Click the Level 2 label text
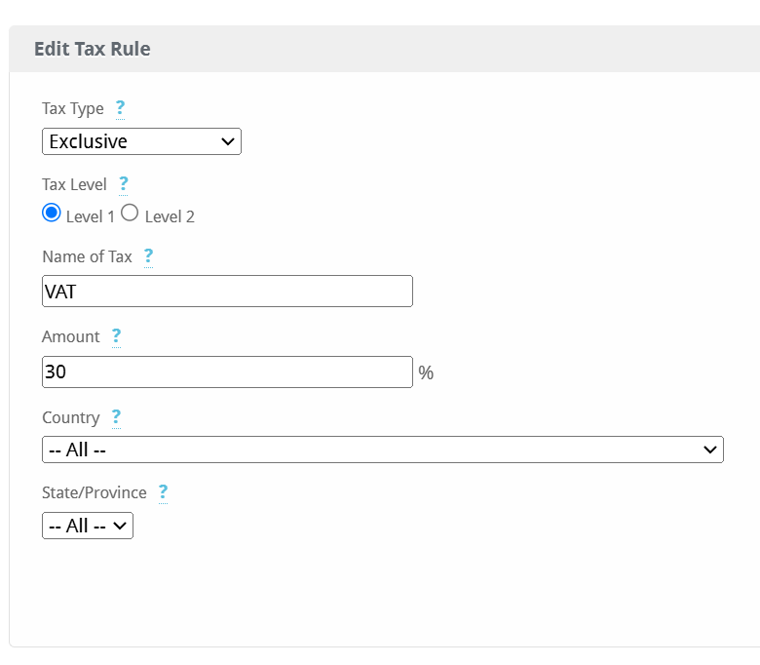Screen dimensions: 760x665 click(x=170, y=216)
